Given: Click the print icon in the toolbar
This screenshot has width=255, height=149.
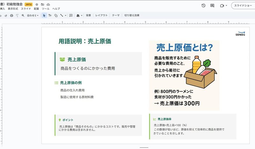Looking at the screenshot, I should [x=12, y=15].
